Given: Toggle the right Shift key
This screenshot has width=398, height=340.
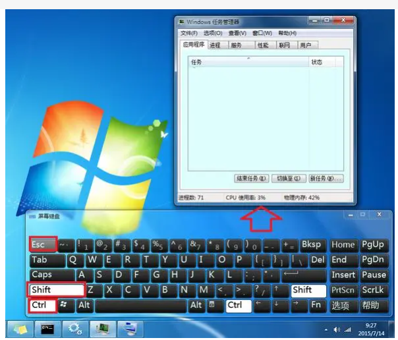Looking at the screenshot, I should 308,291.
